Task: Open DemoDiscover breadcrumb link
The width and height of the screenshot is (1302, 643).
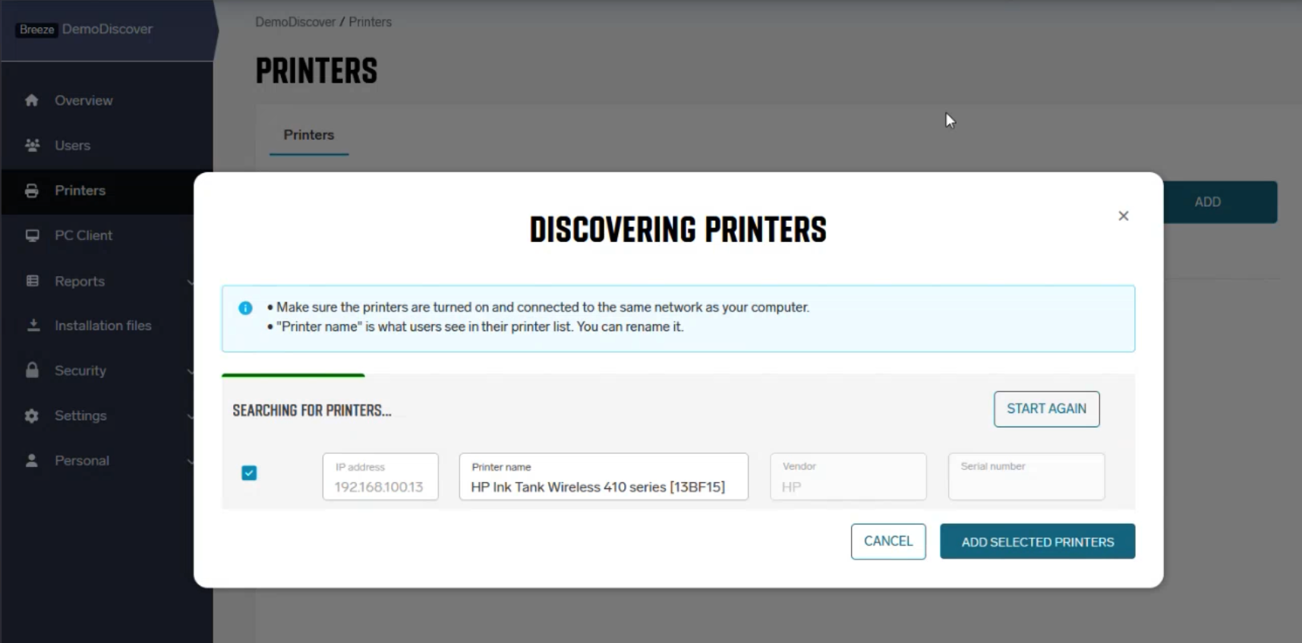Action: tap(295, 22)
